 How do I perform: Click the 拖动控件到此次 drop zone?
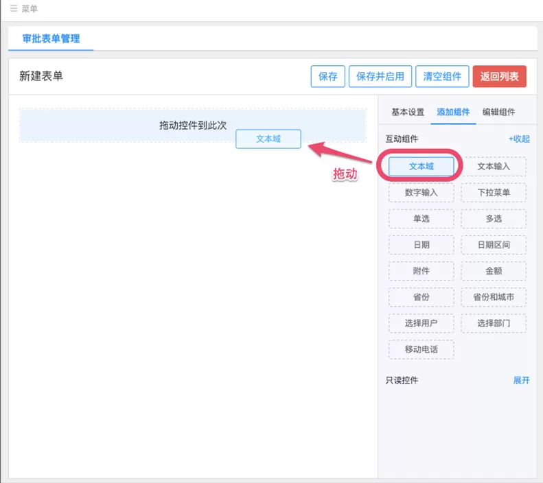coord(192,126)
